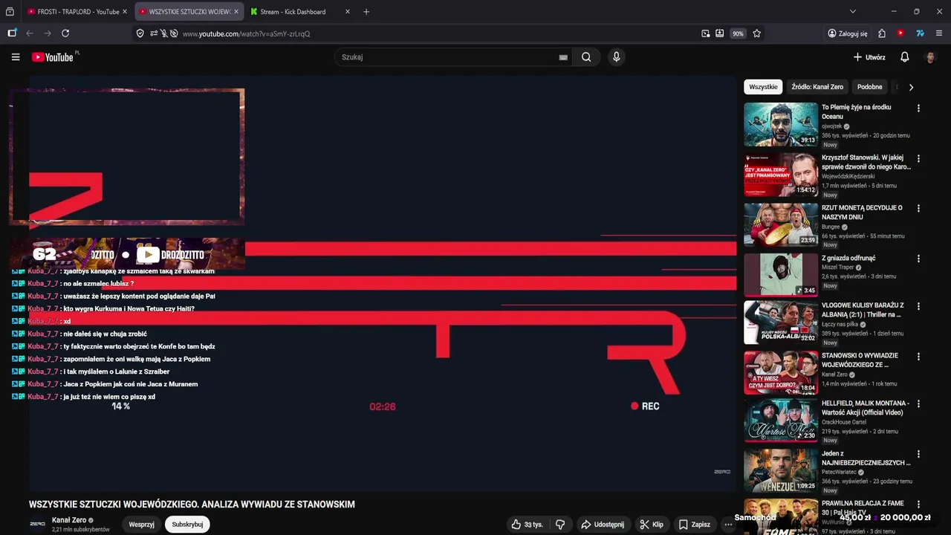
Task: Open thumbnail 'HELLFIELD, MALIK MONTANA'
Action: 781,420
